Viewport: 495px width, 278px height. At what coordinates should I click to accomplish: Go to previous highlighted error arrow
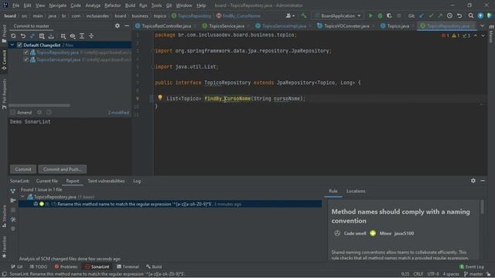coord(476,36)
